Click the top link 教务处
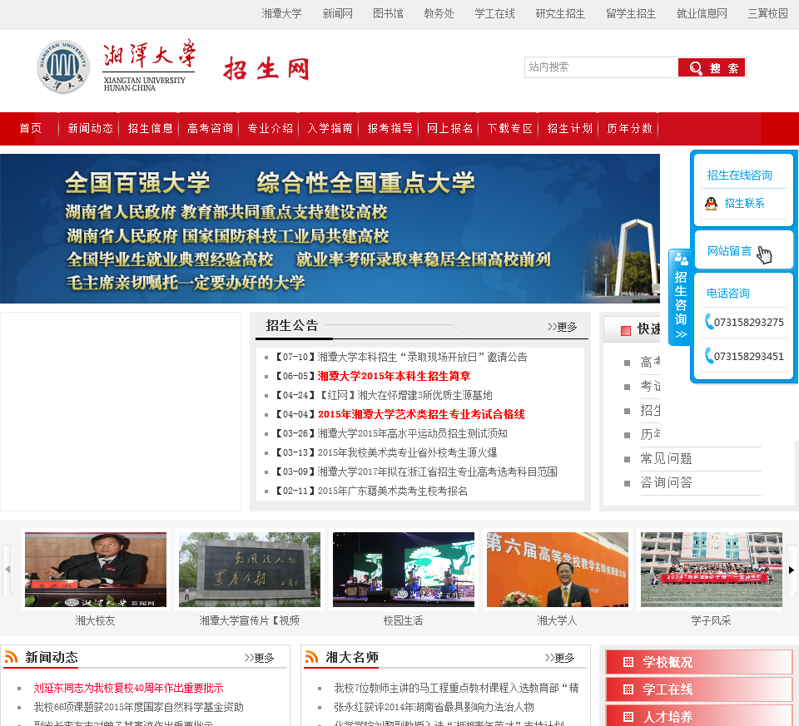The width and height of the screenshot is (799, 726). point(439,14)
